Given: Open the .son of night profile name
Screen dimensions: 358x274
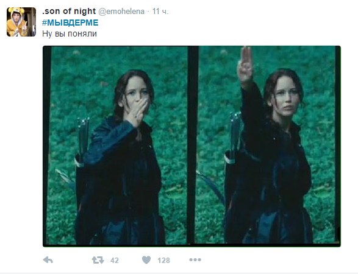Looking at the screenshot, I should [69, 11].
